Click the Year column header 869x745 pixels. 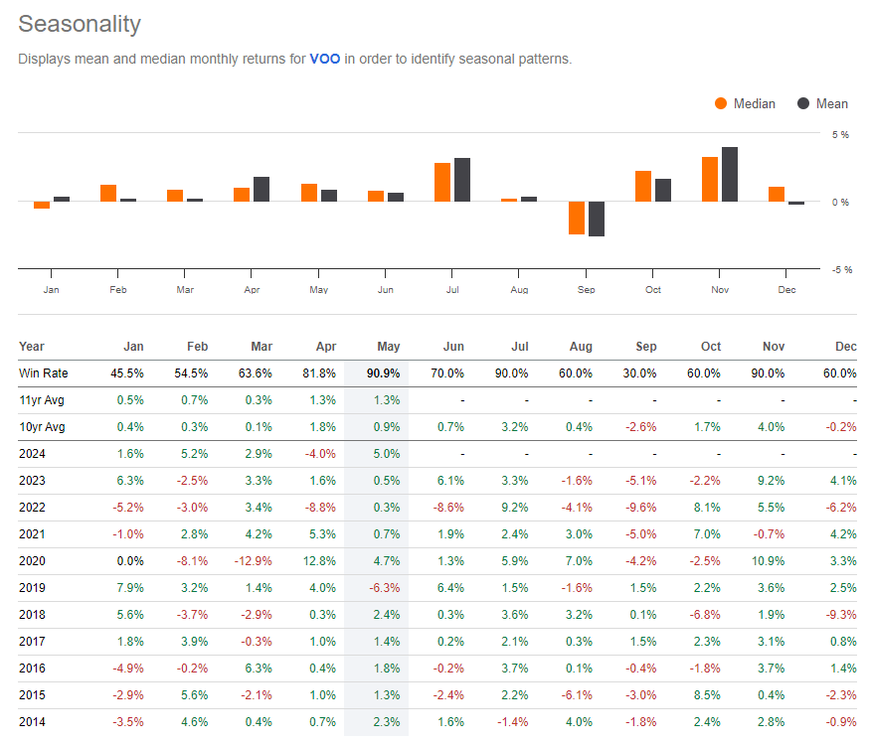coord(31,347)
